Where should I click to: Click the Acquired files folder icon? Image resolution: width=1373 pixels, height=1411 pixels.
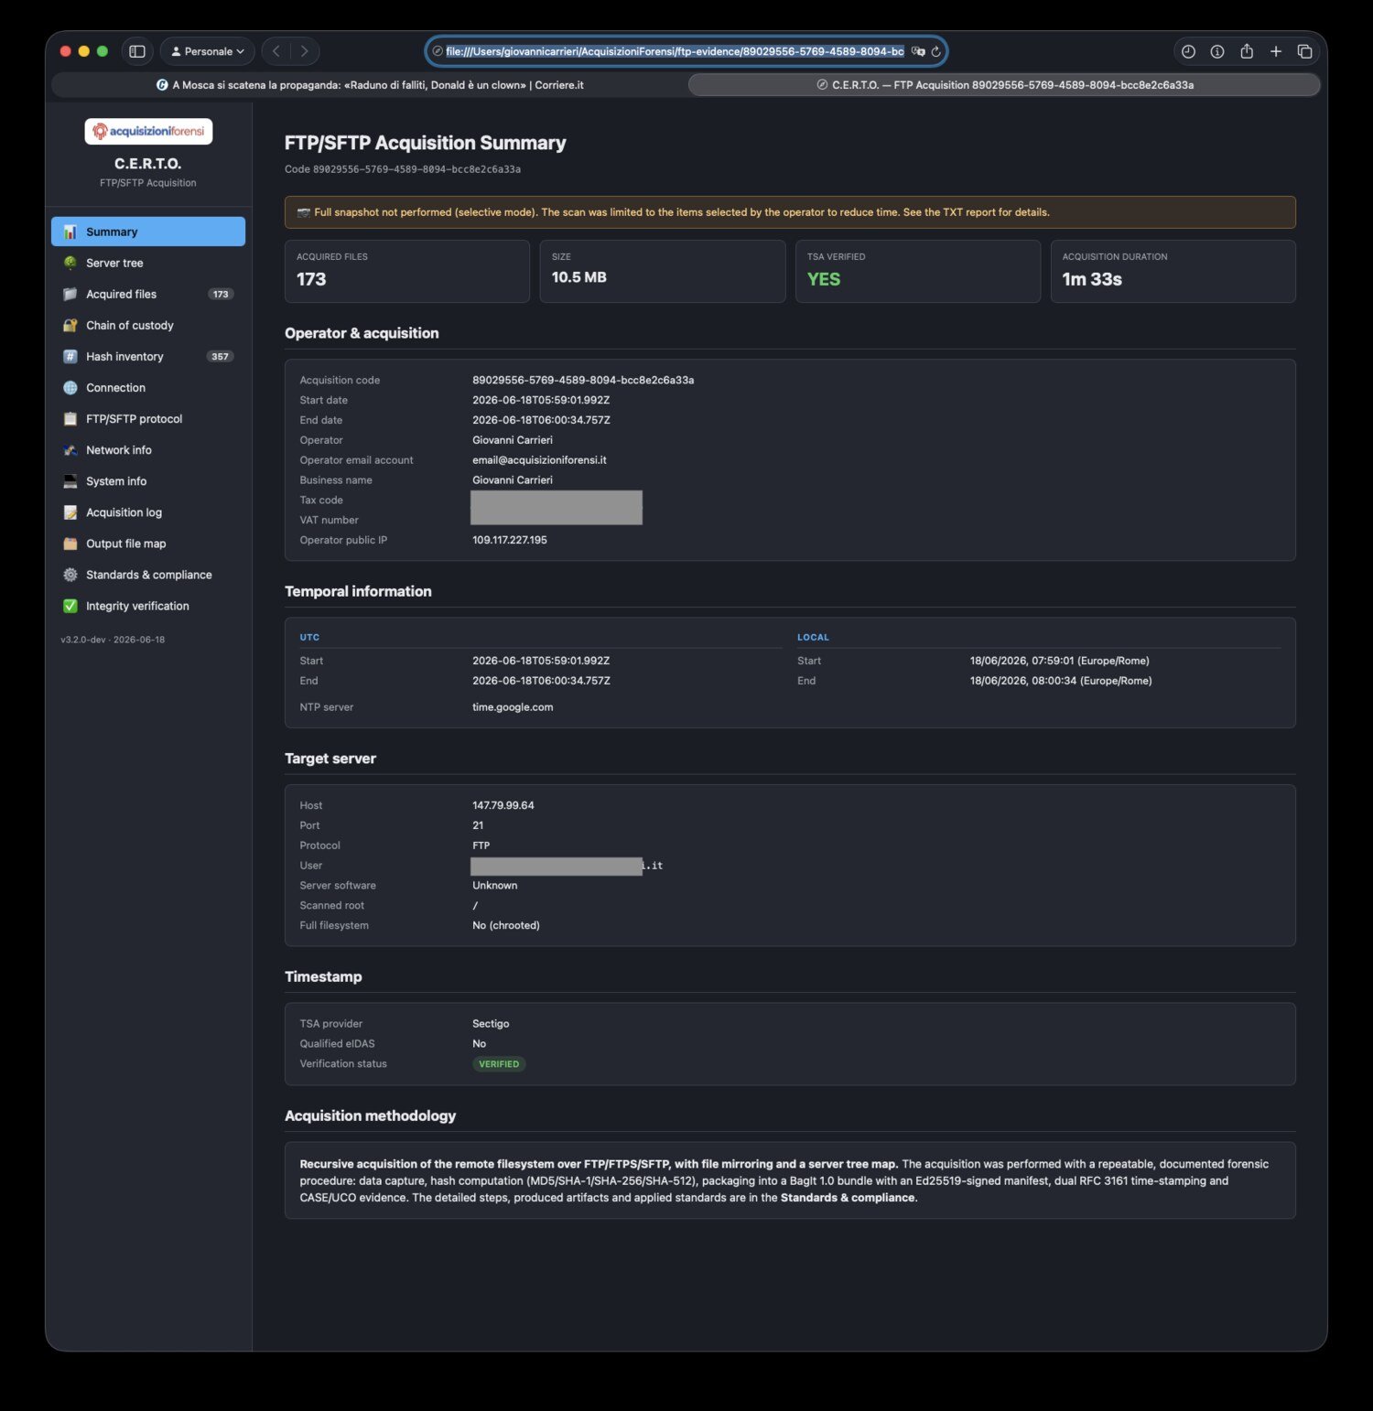[x=70, y=294]
